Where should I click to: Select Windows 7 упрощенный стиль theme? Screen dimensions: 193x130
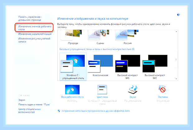(73, 67)
